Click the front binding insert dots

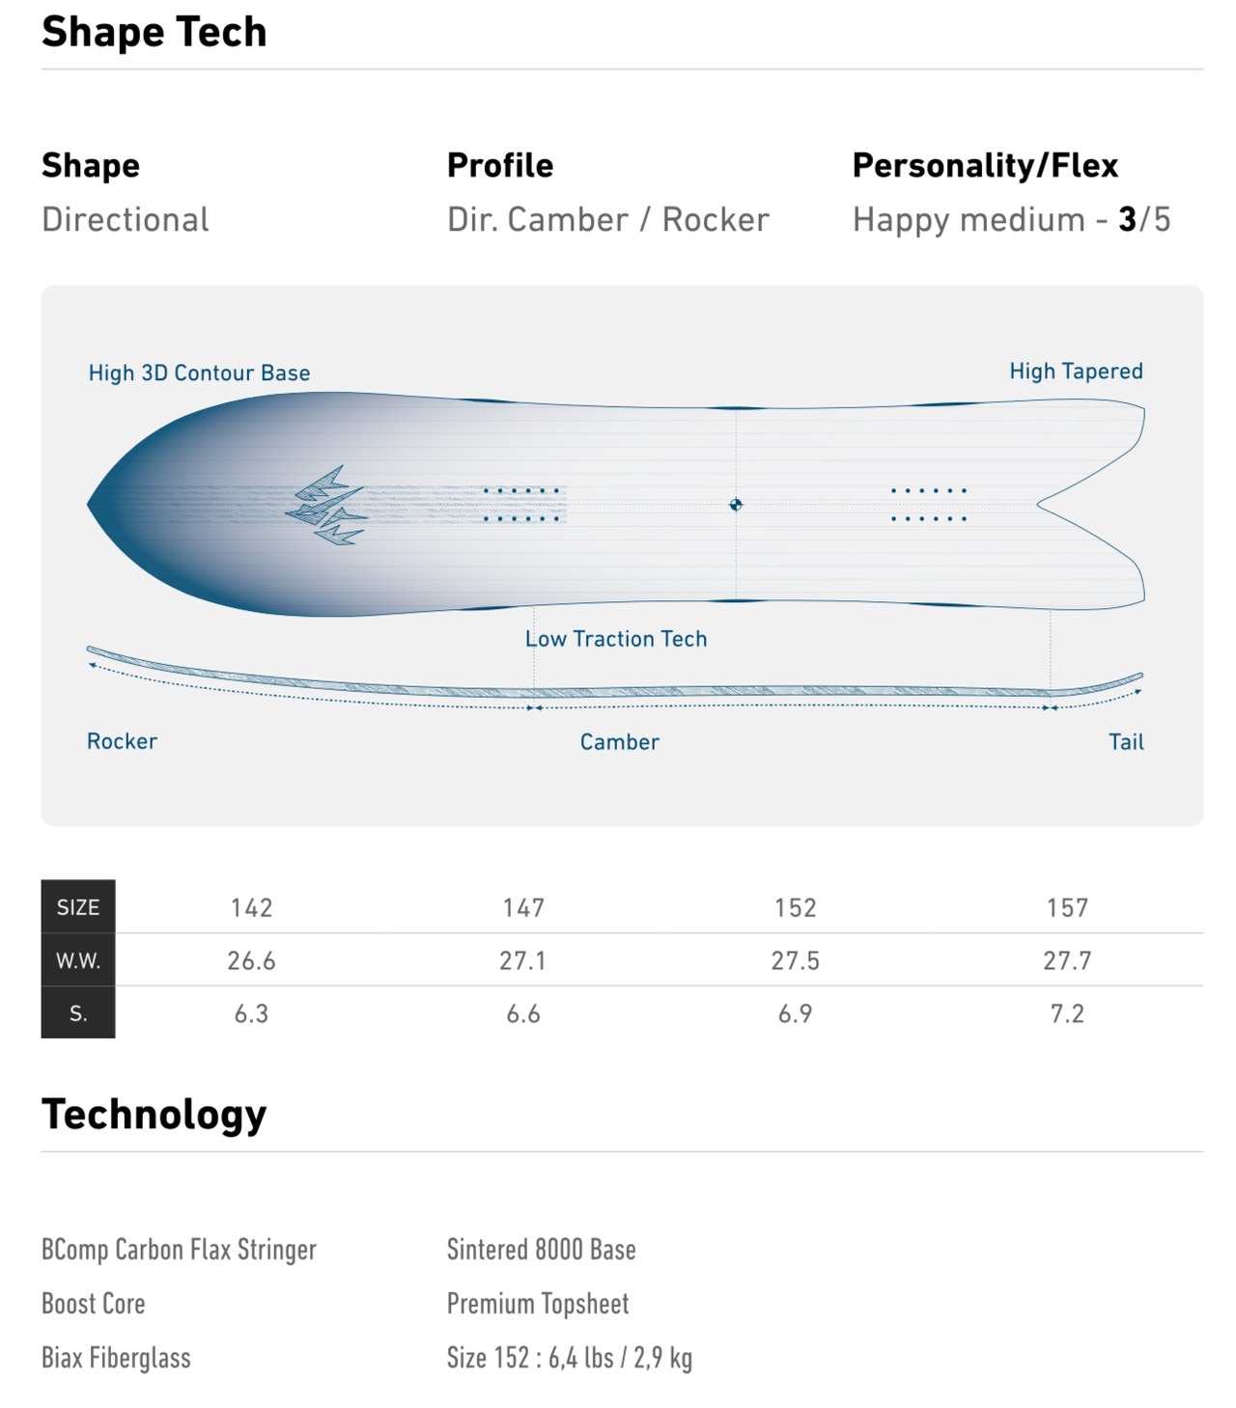pos(522,505)
